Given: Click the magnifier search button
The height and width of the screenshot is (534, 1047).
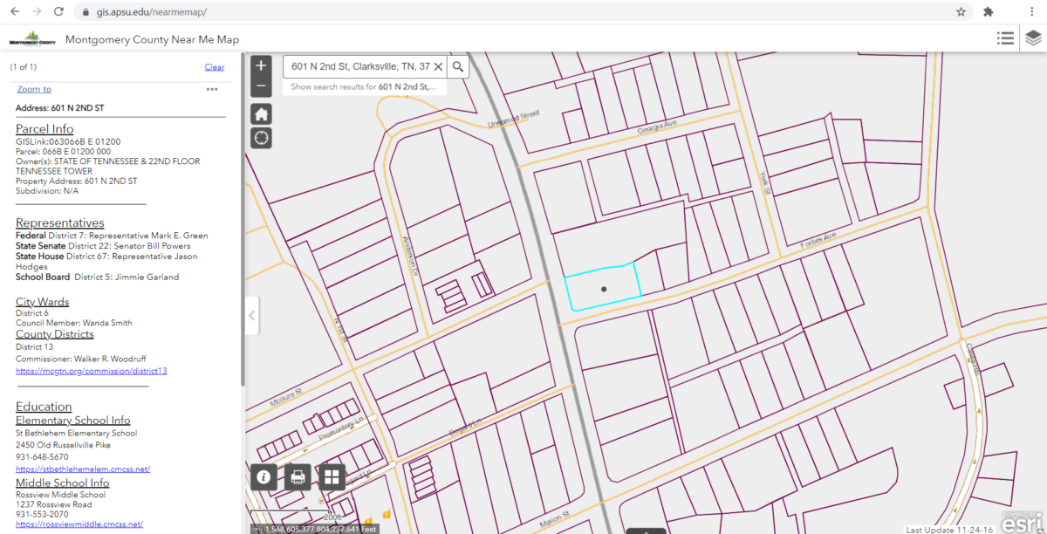Looking at the screenshot, I should [x=458, y=67].
